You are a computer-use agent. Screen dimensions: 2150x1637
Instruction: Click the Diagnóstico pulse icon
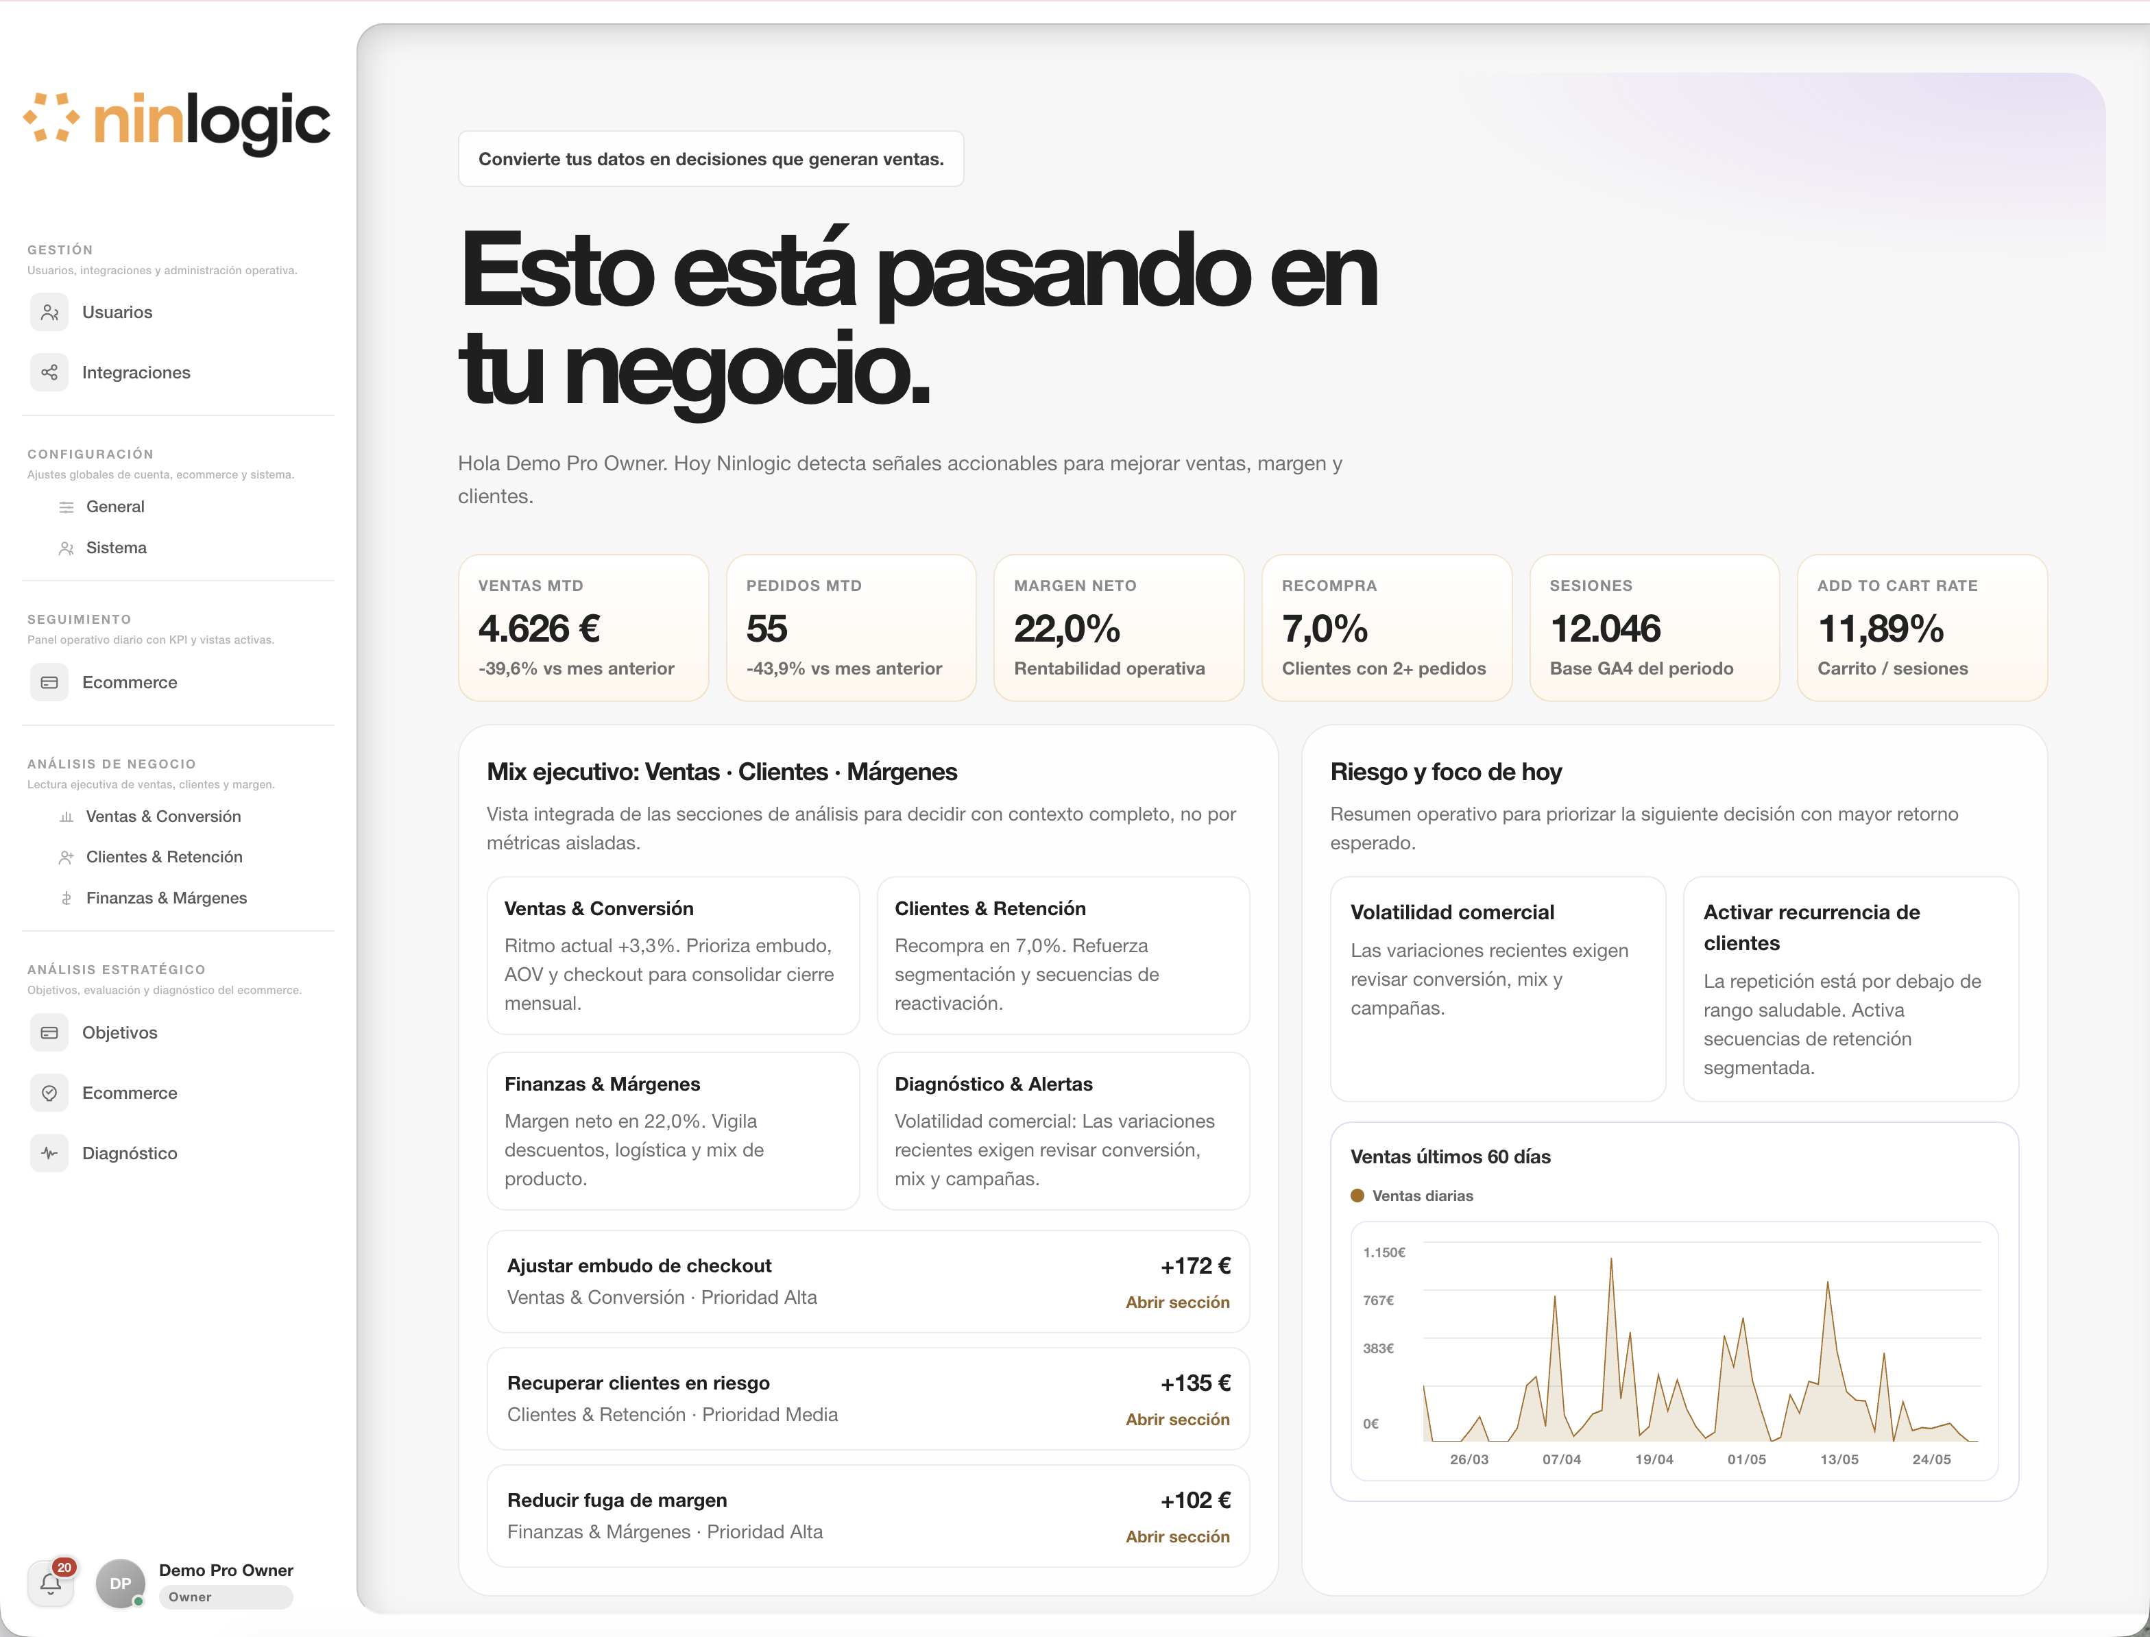tap(50, 1154)
